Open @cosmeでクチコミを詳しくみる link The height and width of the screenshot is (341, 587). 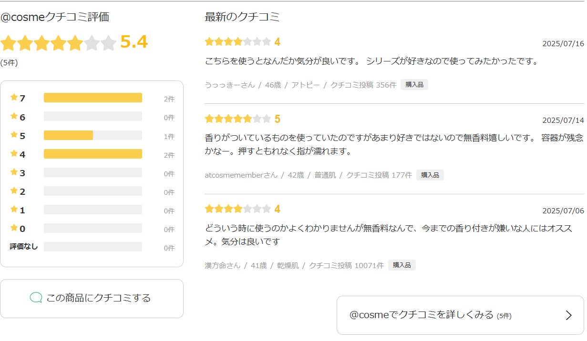click(460, 315)
